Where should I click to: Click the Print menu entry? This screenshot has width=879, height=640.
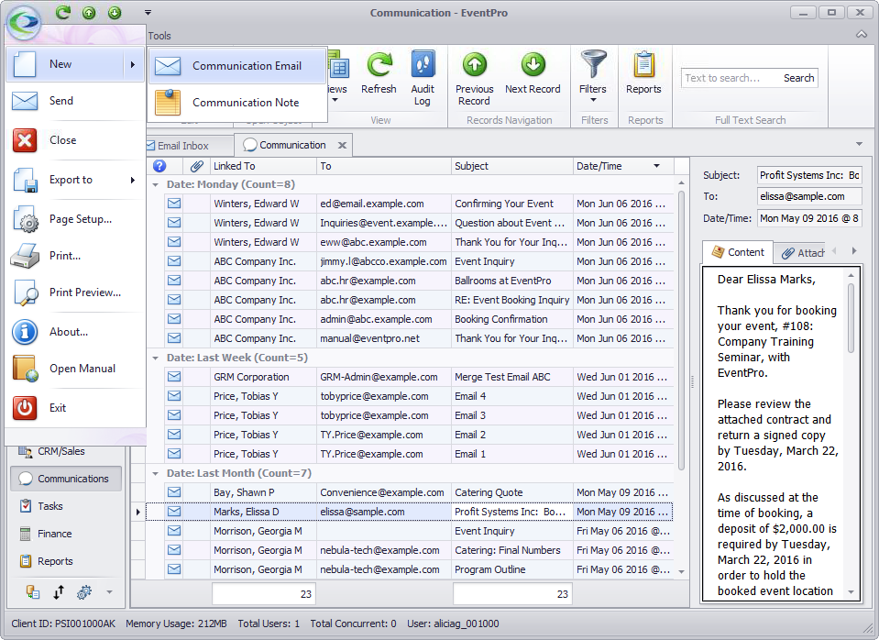coord(75,256)
